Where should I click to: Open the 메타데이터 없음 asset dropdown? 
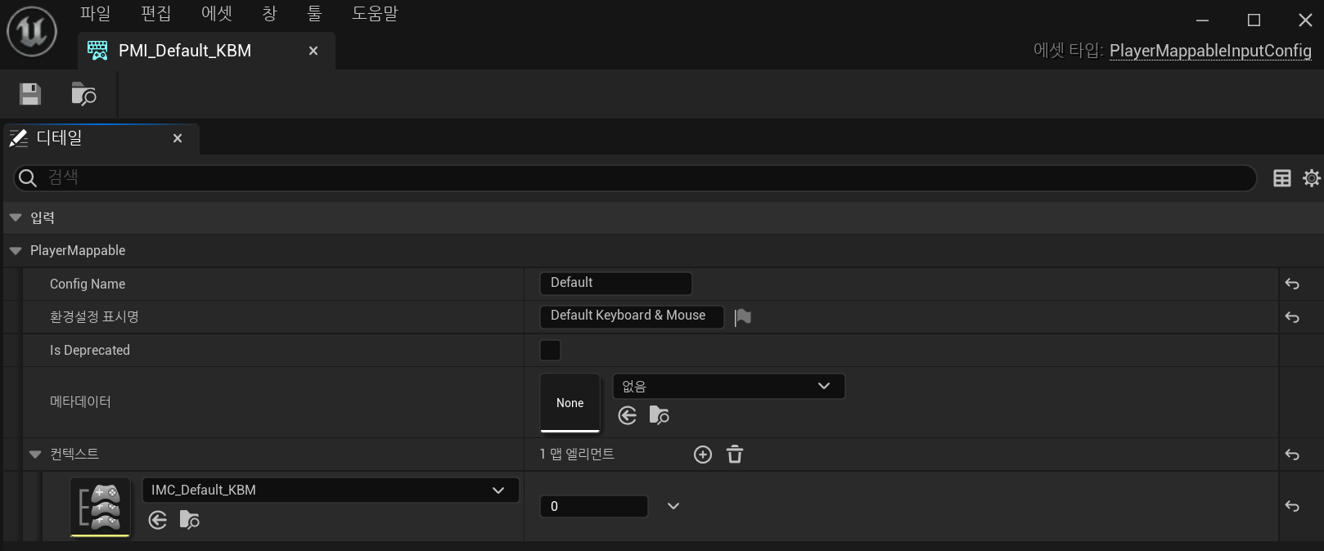coord(728,386)
